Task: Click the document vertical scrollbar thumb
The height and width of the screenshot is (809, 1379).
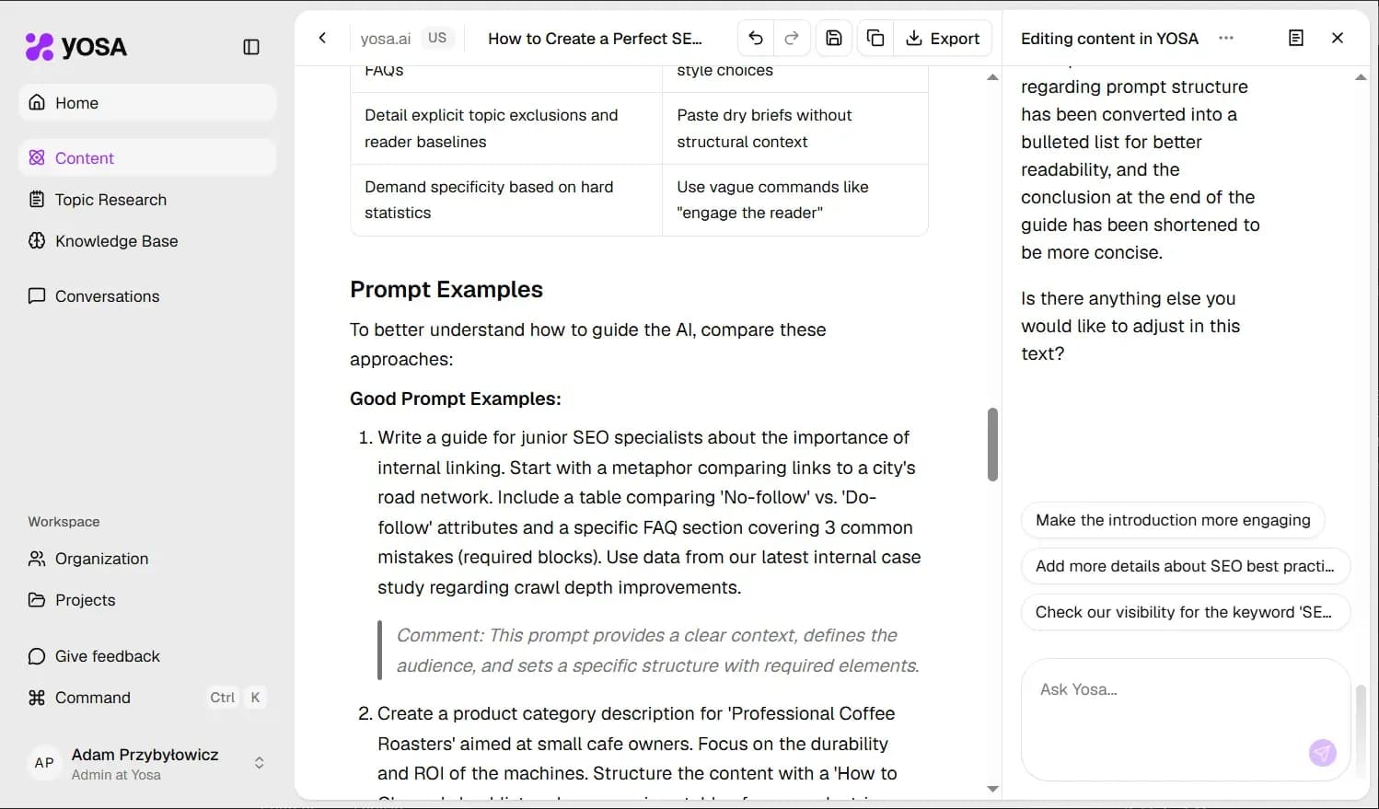Action: (992, 445)
